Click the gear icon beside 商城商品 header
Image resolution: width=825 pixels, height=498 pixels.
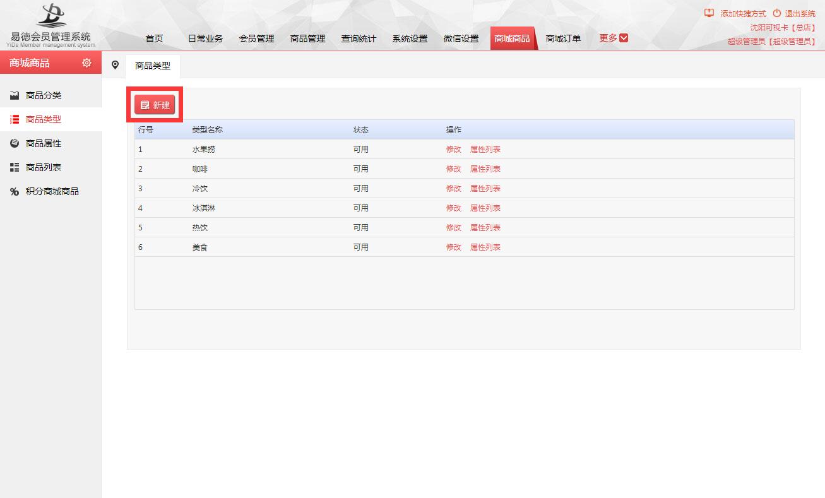point(87,63)
